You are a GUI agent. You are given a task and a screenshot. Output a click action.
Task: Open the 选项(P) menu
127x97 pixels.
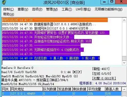pos(37,9)
